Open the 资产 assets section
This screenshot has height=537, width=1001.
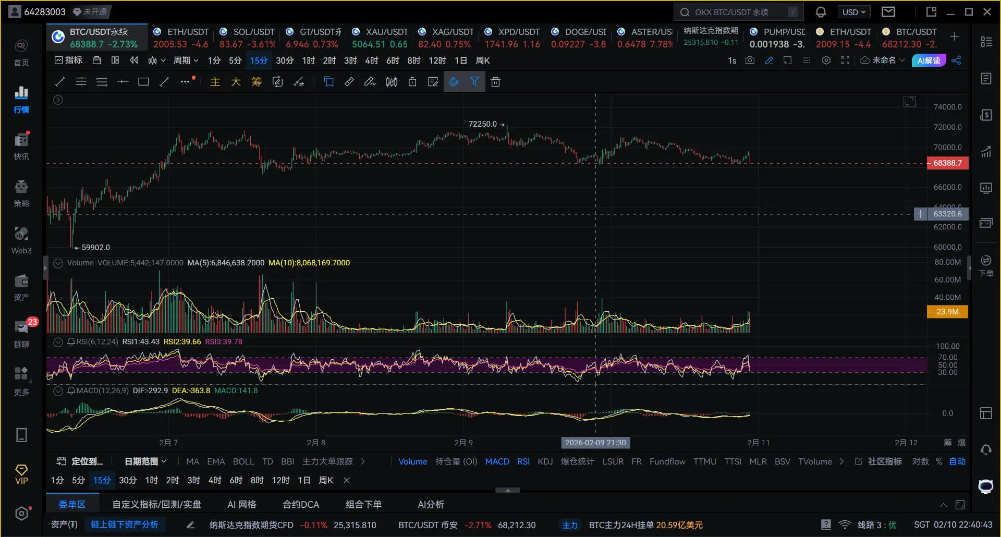click(x=21, y=288)
